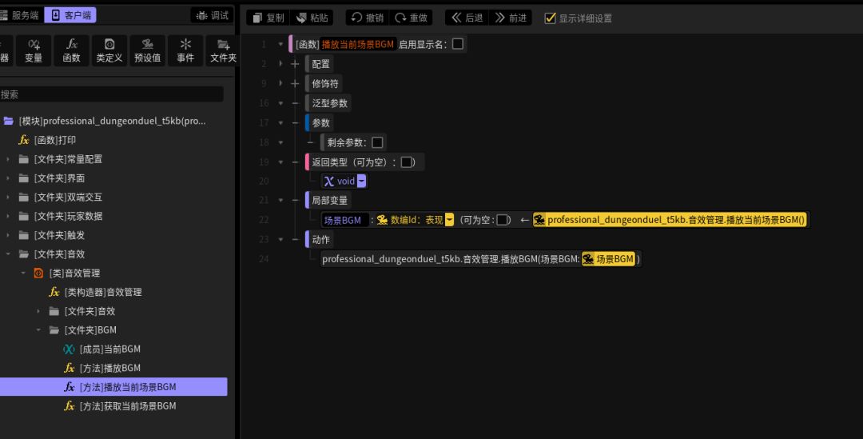The width and height of the screenshot is (863, 439).
Task: Toggle 返回类型 可为空 checkbox
Action: pyautogui.click(x=406, y=162)
